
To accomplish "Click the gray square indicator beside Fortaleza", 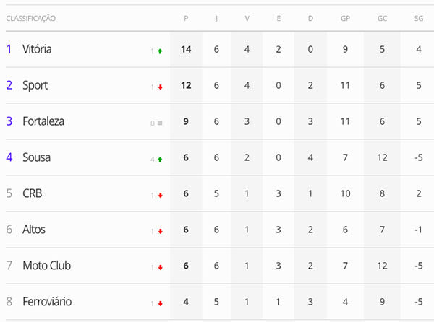I will click(x=160, y=123).
